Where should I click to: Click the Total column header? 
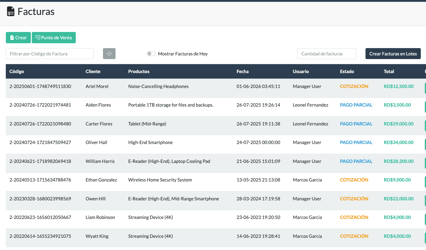coord(389,72)
